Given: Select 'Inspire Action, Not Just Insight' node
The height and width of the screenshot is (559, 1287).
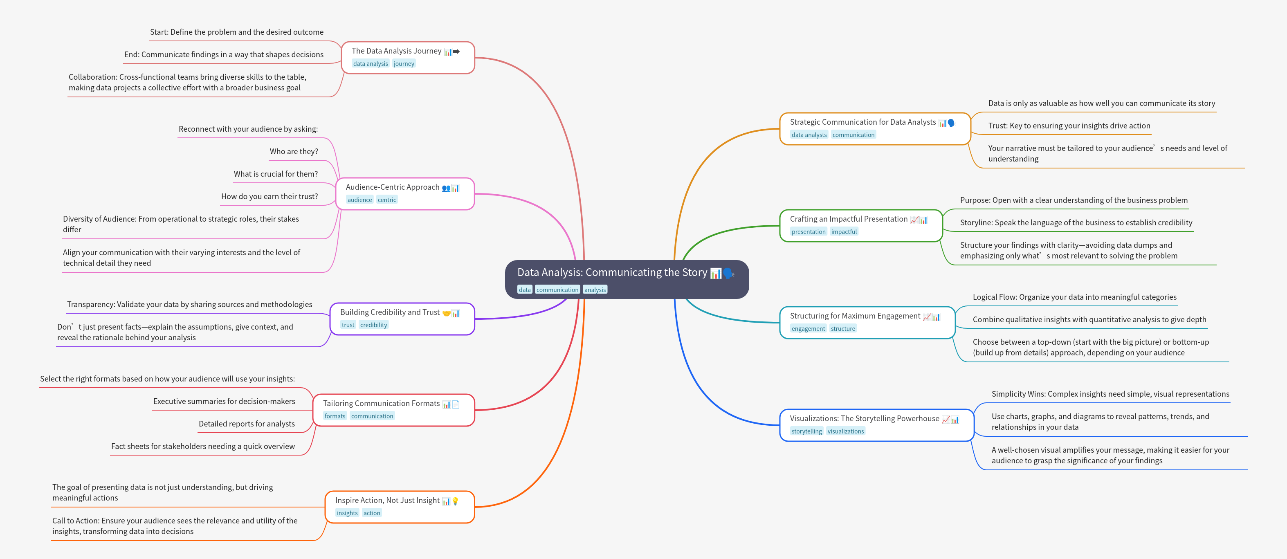Looking at the screenshot, I should coord(400,507).
